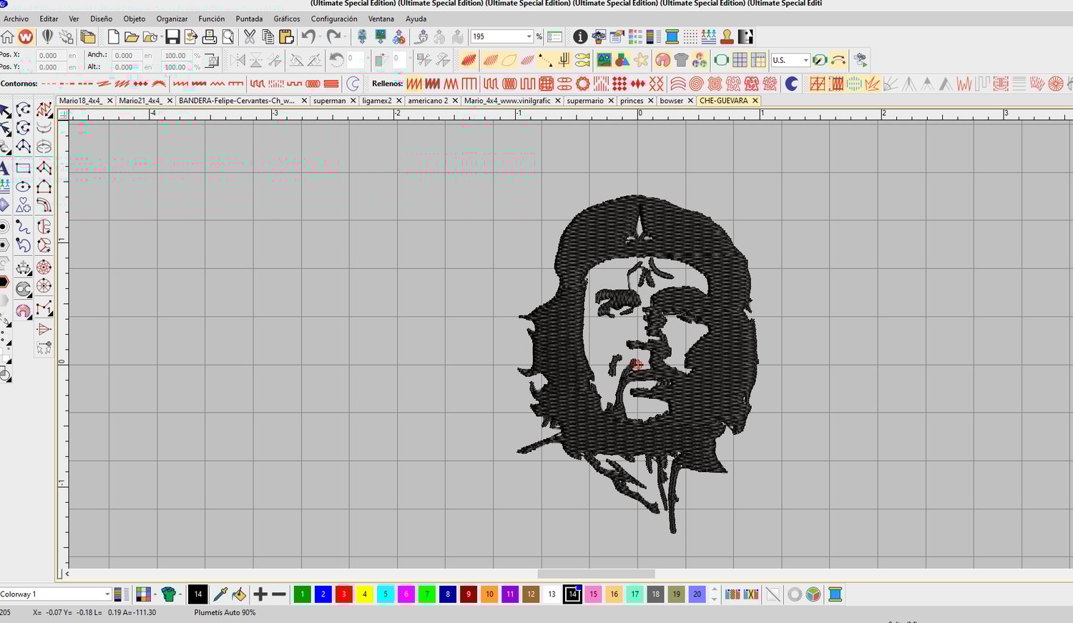
Task: Toggle proportional scaling lock icon
Action: (x=212, y=61)
